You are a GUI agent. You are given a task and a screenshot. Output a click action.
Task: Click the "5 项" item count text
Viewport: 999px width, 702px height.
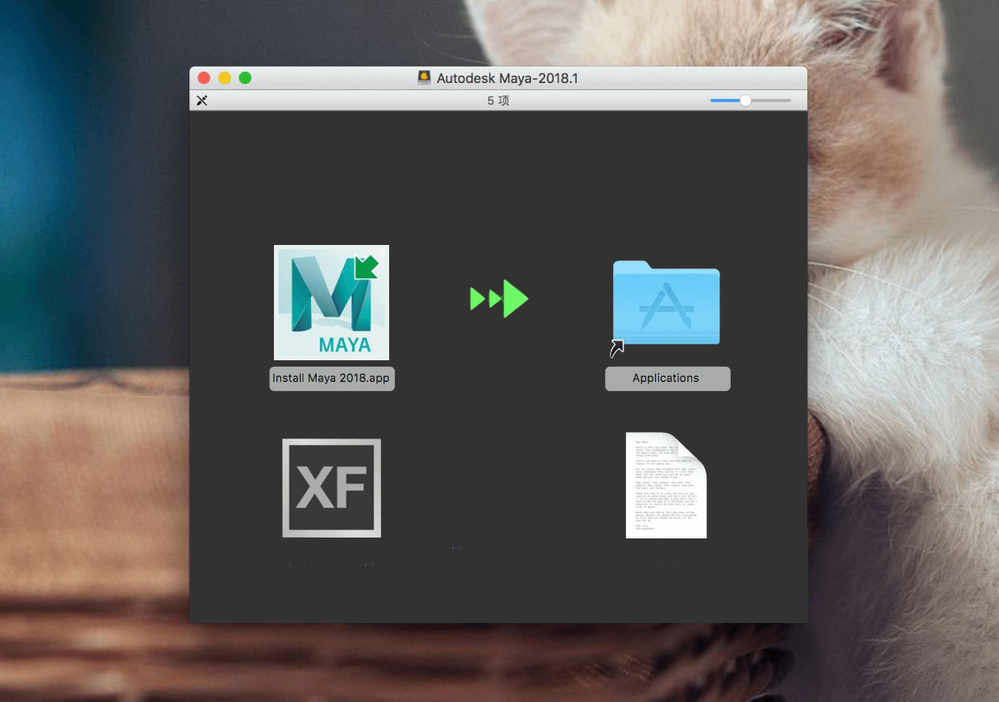[498, 101]
